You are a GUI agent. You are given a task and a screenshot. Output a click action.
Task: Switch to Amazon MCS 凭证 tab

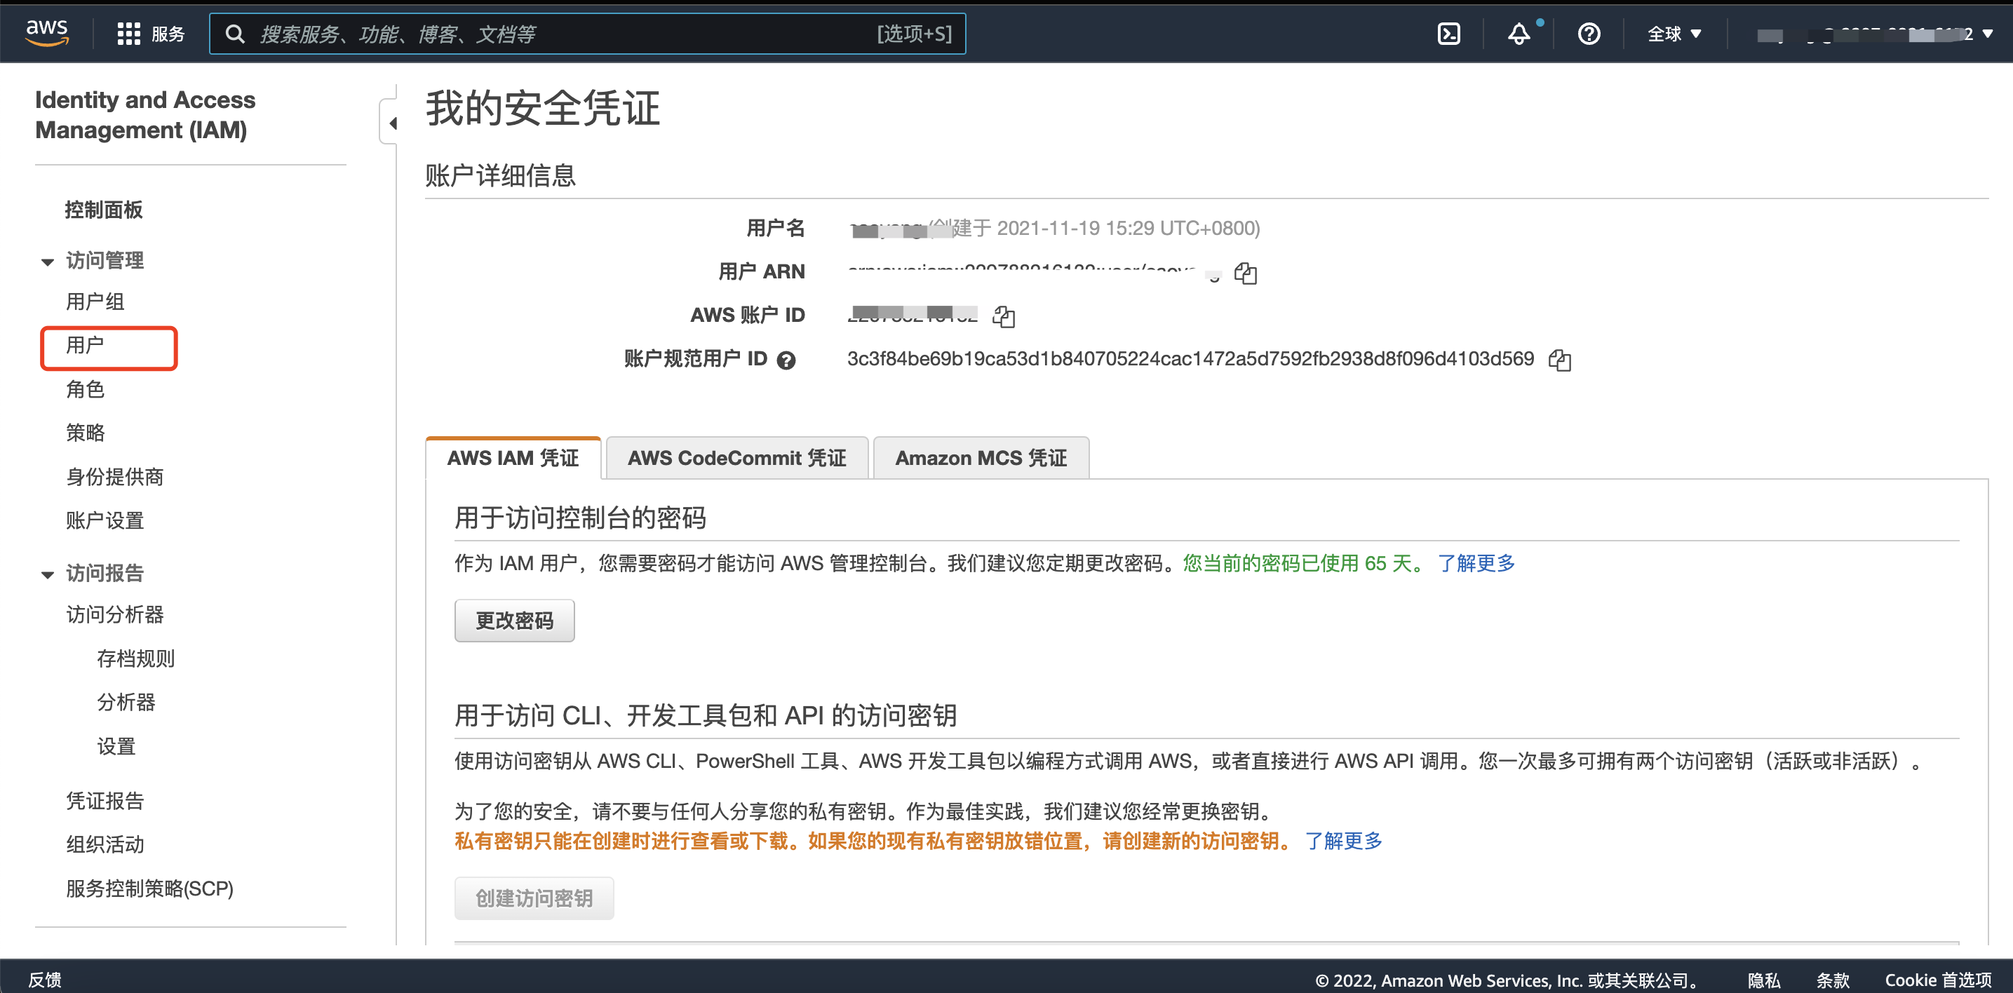click(x=981, y=458)
